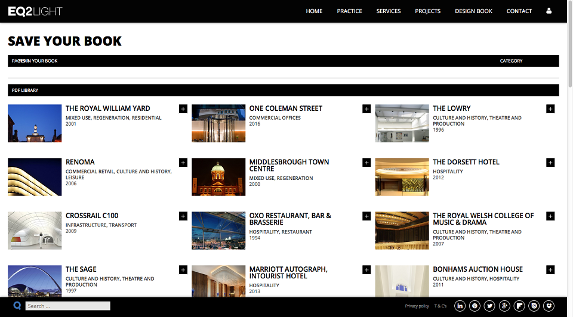Image resolution: width=573 pixels, height=317 pixels.
Task: Open the Twitter social icon
Action: click(x=489, y=306)
